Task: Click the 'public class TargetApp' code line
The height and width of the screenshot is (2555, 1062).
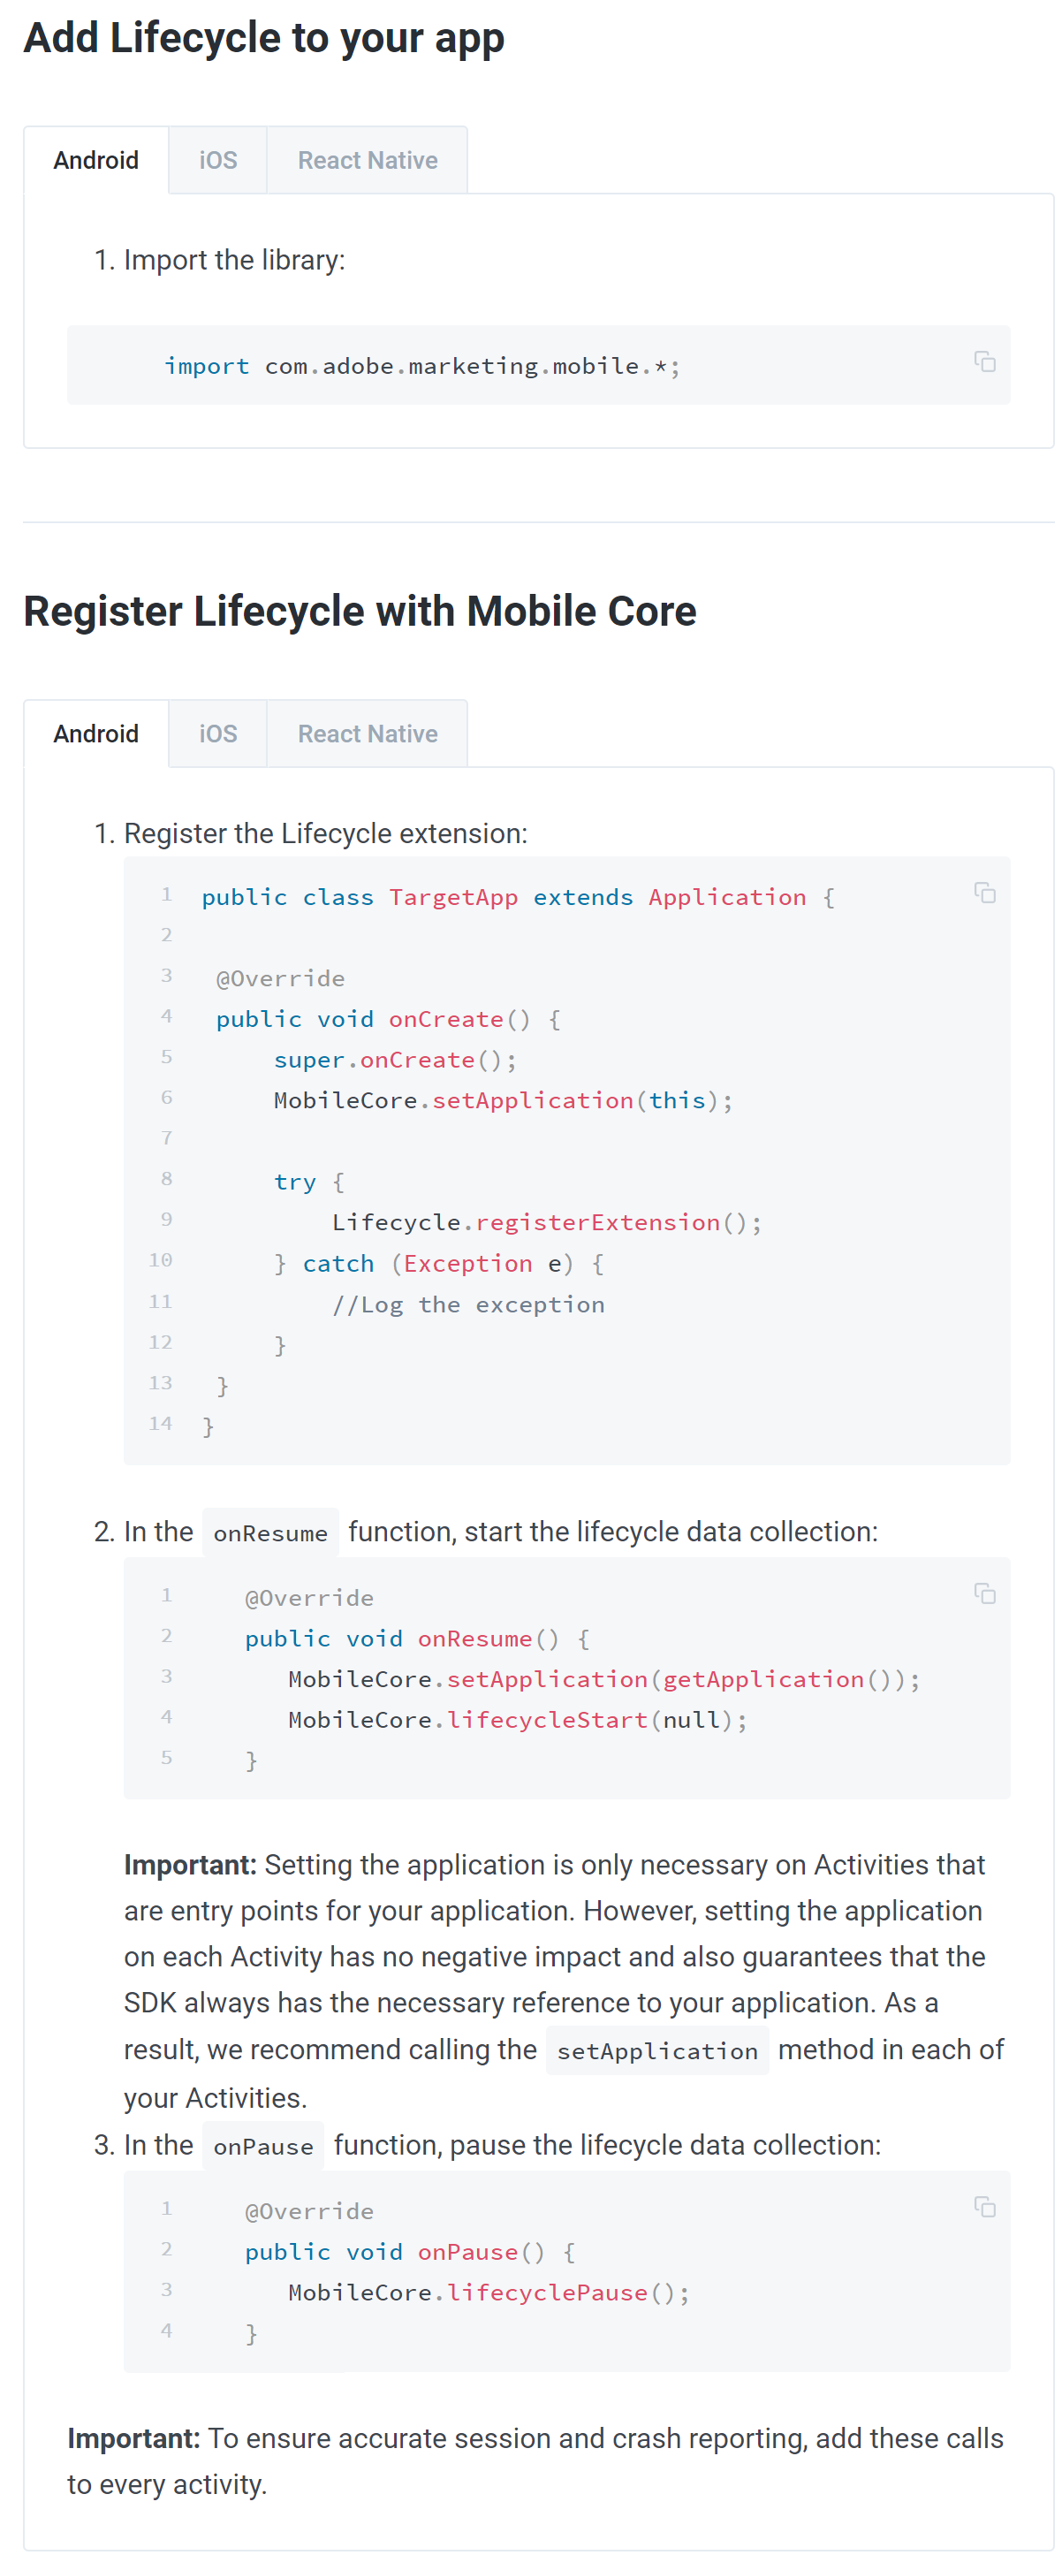Action: click(519, 897)
